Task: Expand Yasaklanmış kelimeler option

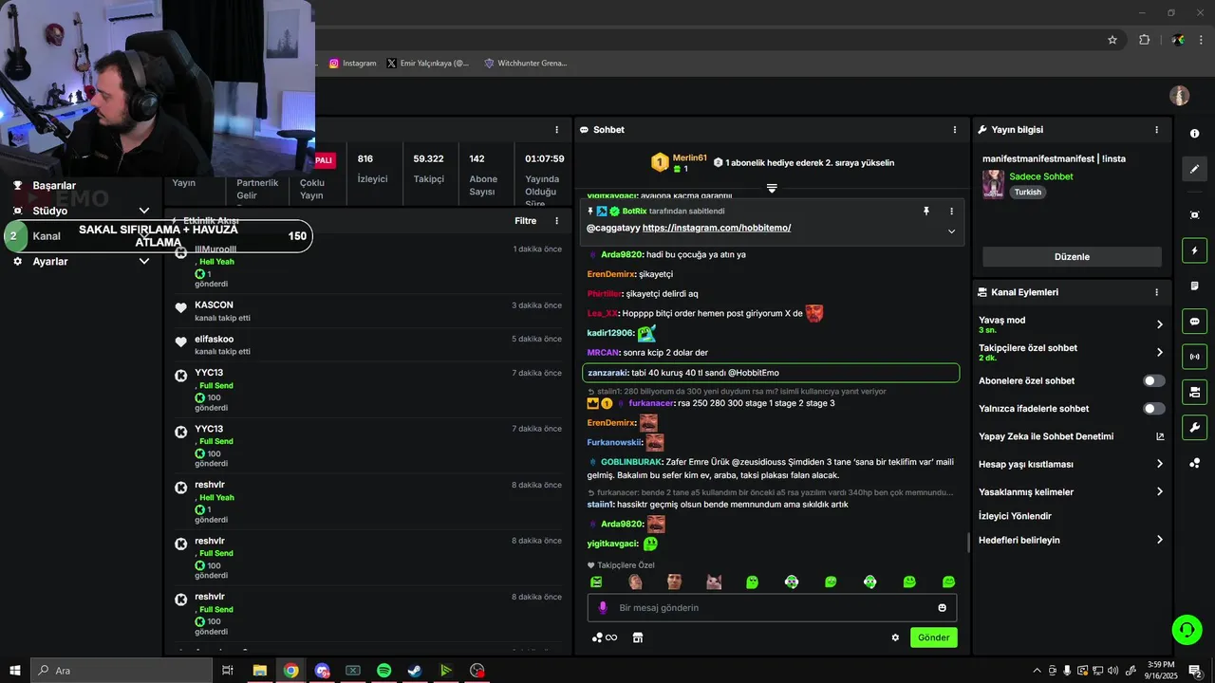Action: pos(1159,492)
